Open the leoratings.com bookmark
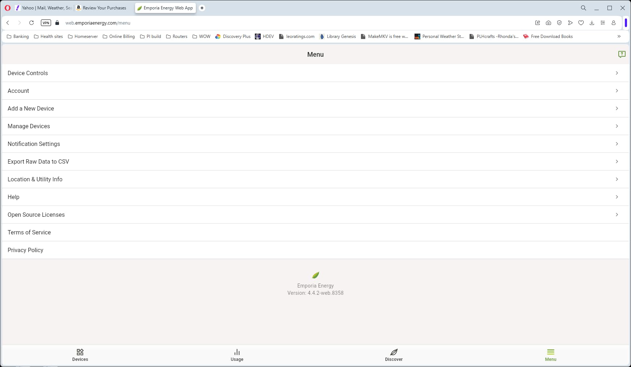Screen dimensions: 631x367 296,36
